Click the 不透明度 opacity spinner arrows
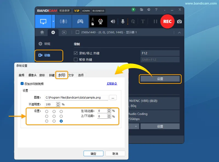Viewport: 219px width, 162px height. tap(58, 104)
